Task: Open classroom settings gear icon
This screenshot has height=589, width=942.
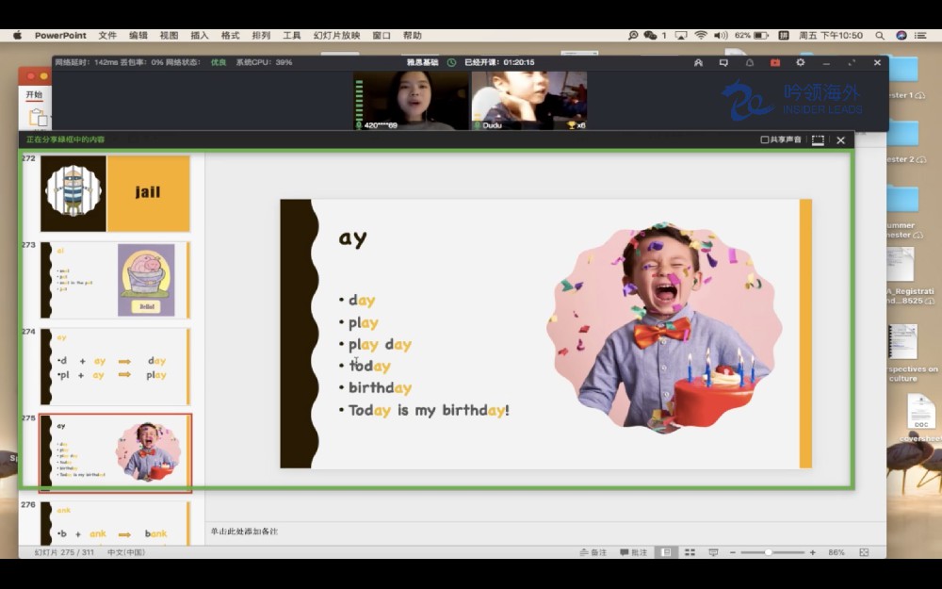Action: (x=801, y=63)
